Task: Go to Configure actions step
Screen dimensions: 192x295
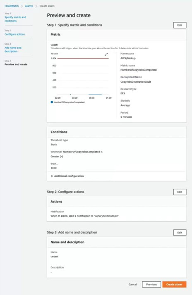Action: point(15,34)
